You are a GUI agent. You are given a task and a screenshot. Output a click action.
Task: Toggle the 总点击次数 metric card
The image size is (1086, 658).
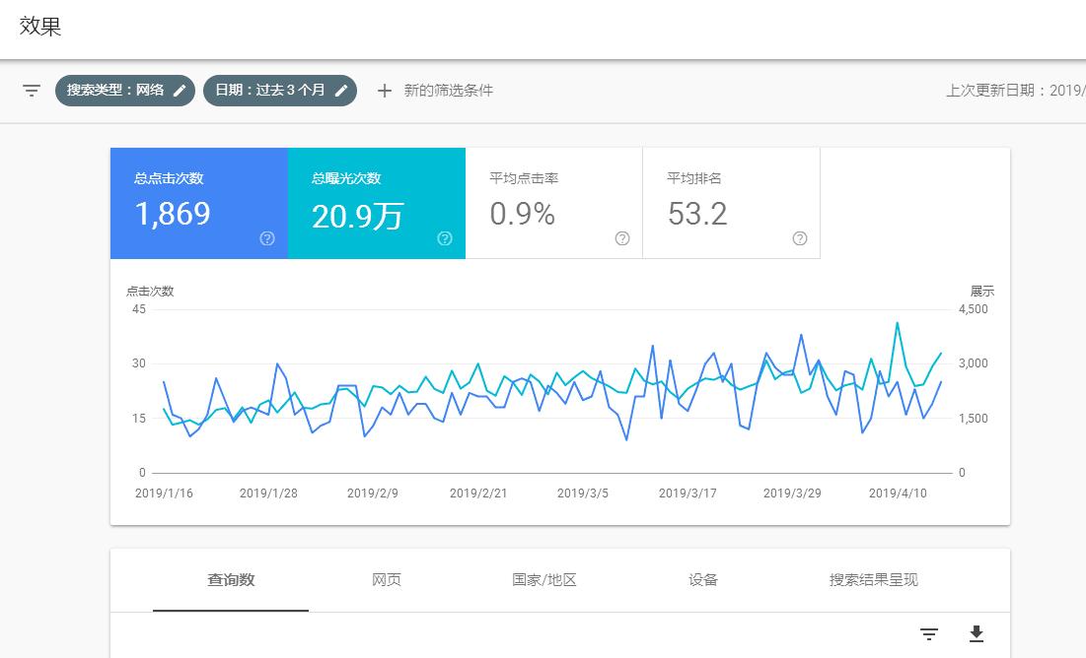[199, 204]
